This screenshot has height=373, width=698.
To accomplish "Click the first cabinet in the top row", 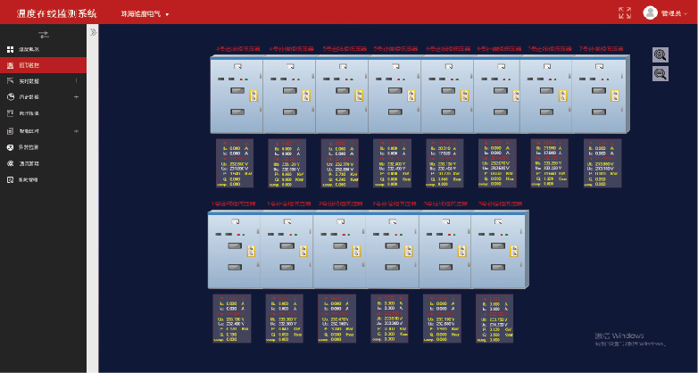I will (x=237, y=95).
